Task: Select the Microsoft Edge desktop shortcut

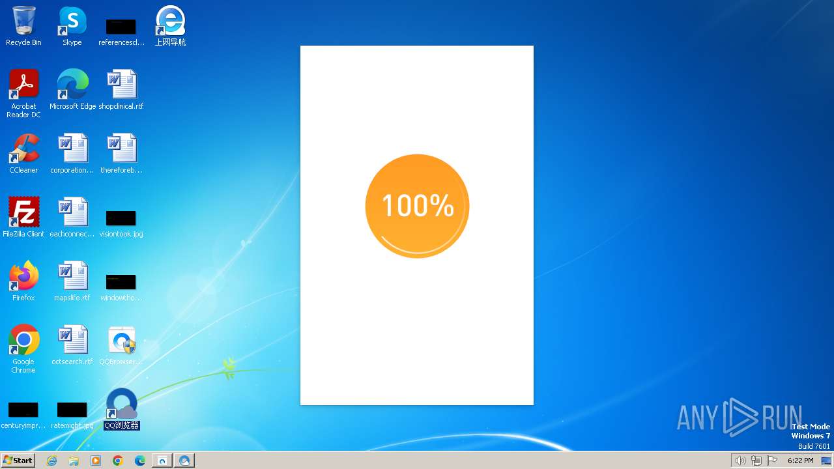Action: [72, 90]
